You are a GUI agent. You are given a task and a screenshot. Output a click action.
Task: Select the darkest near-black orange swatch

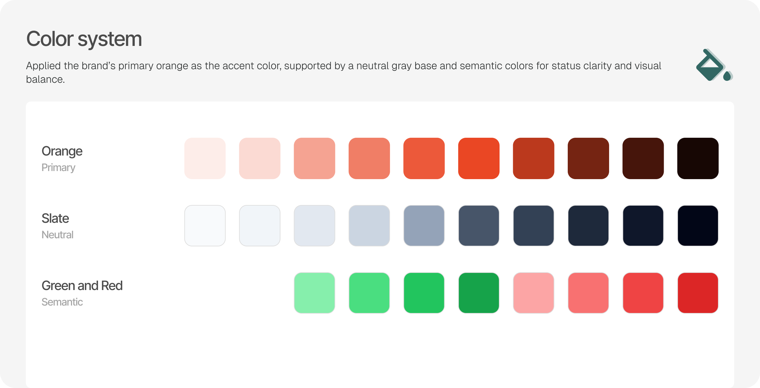pyautogui.click(x=698, y=158)
